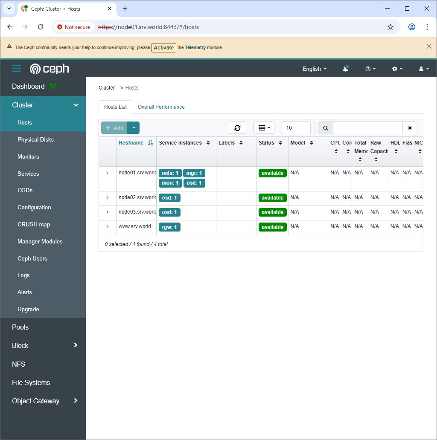
Task: Open Physical Disks in the sidebar
Action: [x=35, y=139]
